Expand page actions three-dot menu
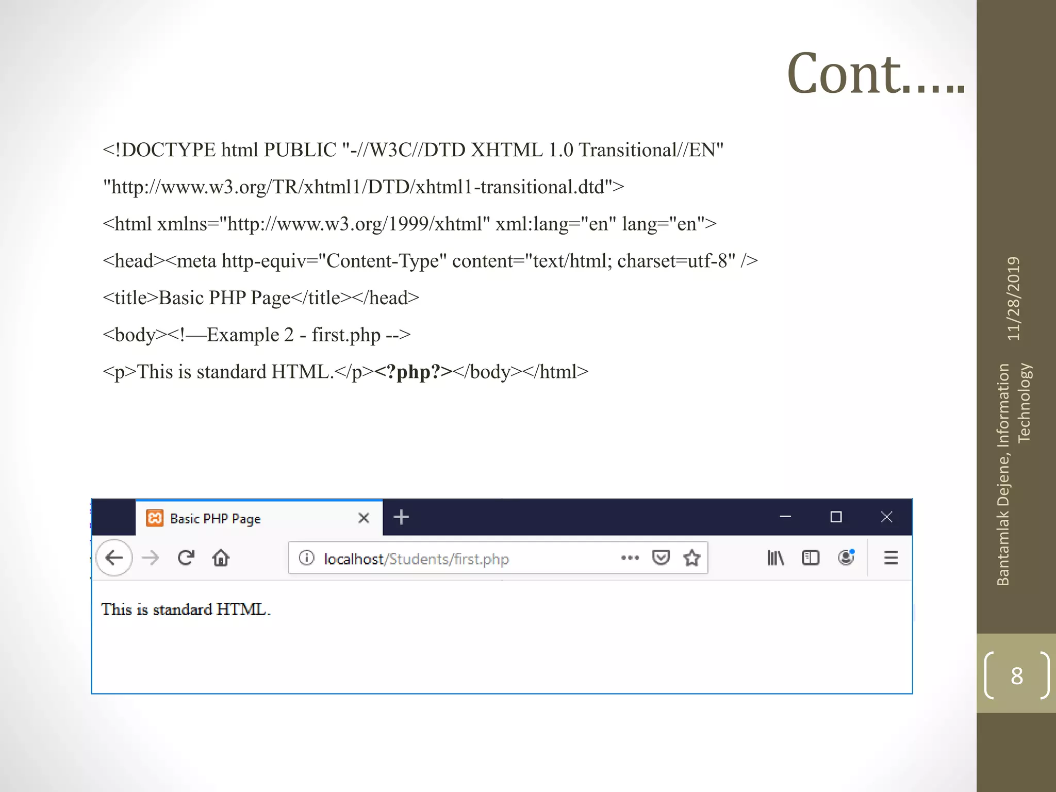Screen dimensions: 1056x792 click(630, 558)
